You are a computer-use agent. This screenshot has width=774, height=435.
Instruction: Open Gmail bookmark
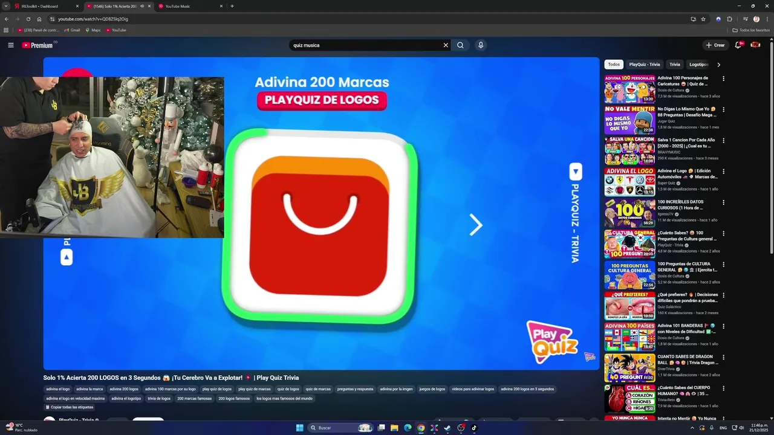[x=72, y=30]
